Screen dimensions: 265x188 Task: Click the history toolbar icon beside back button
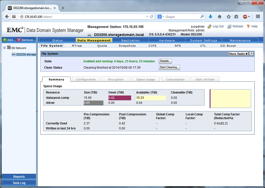pos(14,16)
